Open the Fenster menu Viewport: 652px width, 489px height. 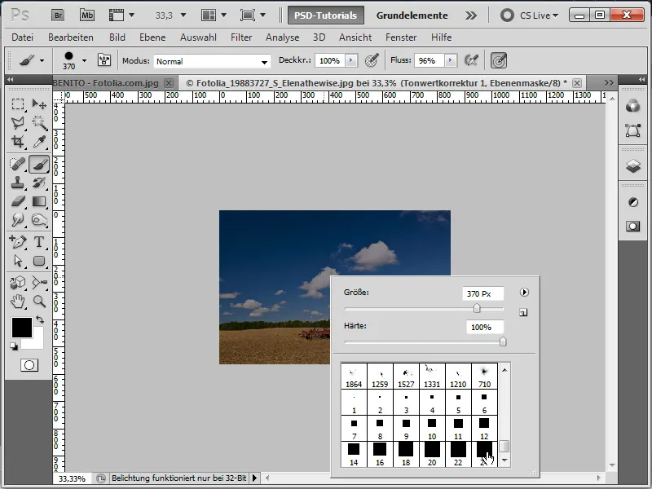tap(401, 37)
